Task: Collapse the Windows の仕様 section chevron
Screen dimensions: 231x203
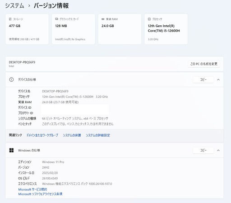Action: 218,150
